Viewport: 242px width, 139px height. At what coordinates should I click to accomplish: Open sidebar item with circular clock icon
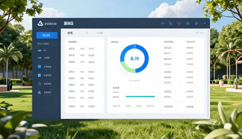tap(45, 84)
